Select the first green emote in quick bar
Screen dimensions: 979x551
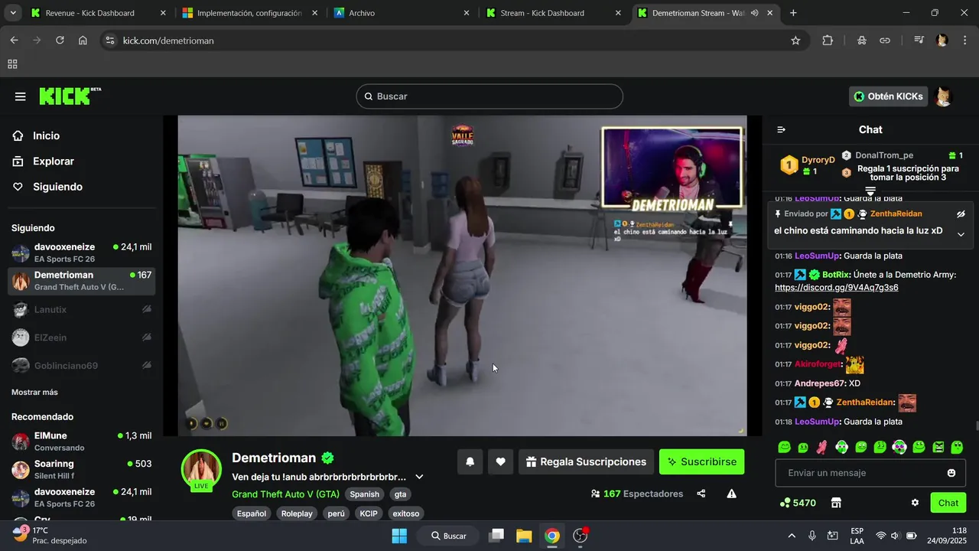(784, 447)
